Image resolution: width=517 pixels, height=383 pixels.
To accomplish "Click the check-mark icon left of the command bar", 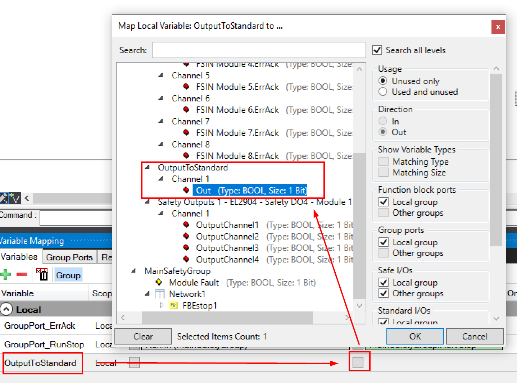I will coord(15,198).
